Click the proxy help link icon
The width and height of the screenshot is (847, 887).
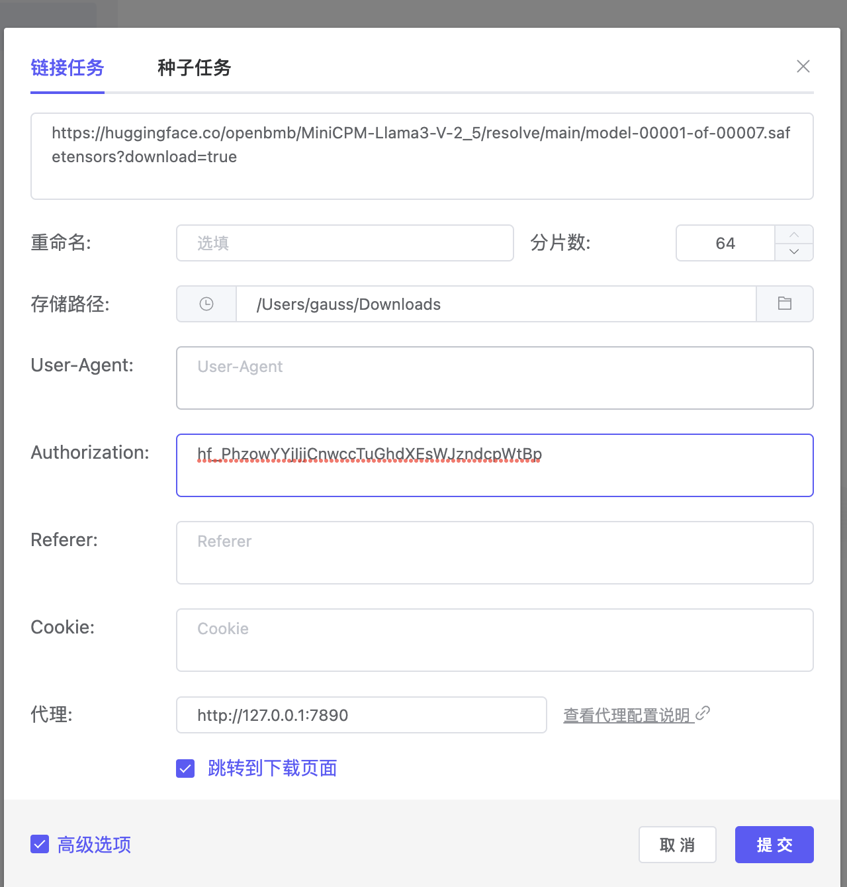(703, 713)
